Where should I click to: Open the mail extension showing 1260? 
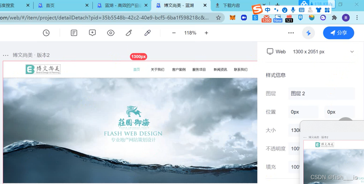point(266,18)
